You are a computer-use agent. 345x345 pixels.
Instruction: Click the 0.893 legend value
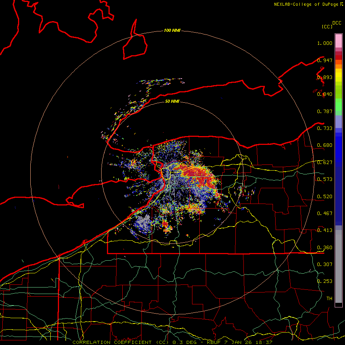[x=325, y=77]
